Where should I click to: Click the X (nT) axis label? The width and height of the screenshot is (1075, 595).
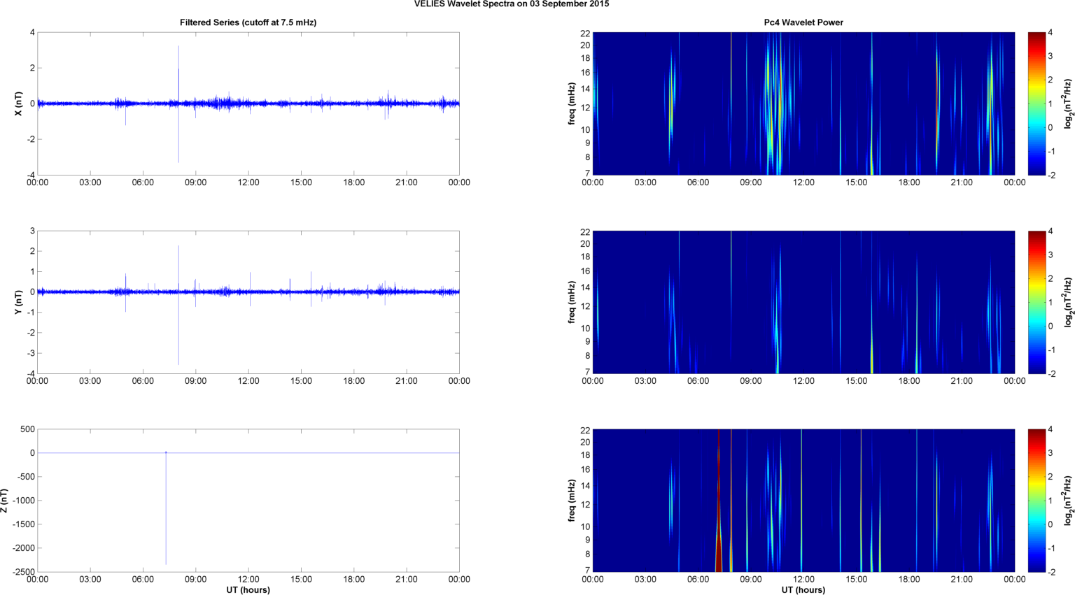coord(19,103)
